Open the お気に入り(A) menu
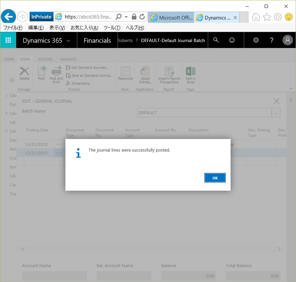The height and width of the screenshot is (282, 296). (84, 28)
